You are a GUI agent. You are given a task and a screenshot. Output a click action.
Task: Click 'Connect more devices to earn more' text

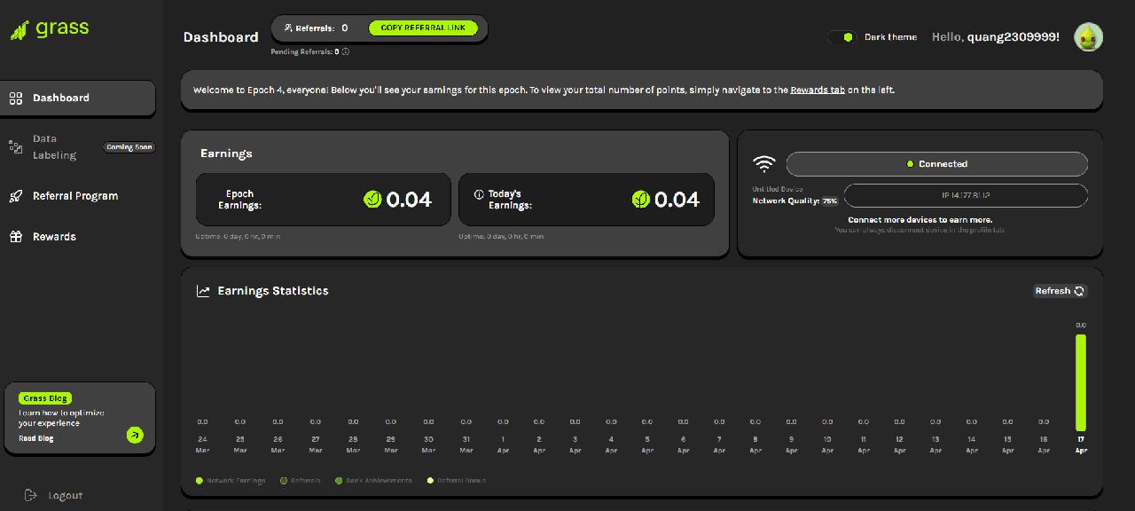(920, 219)
